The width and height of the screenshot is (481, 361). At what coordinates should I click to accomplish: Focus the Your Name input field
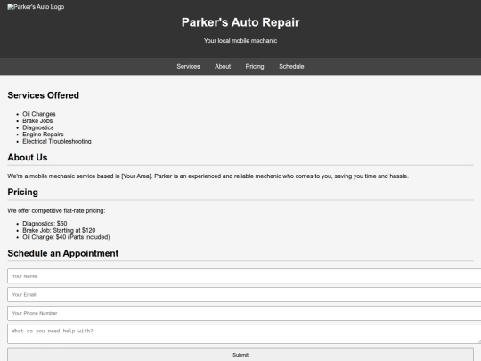coord(244,276)
